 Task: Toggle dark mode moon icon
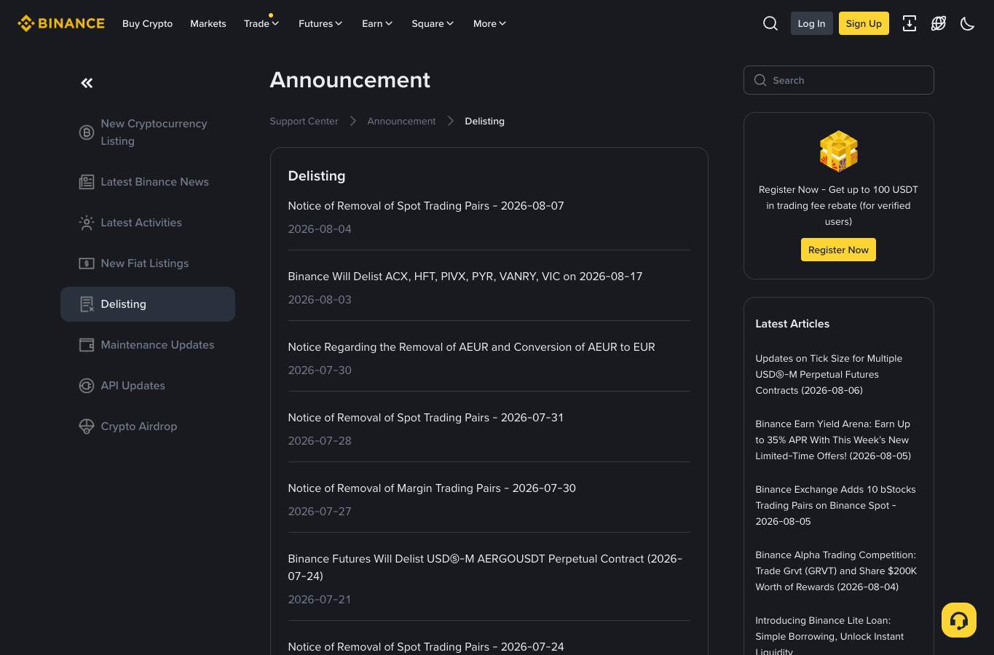pos(968,23)
